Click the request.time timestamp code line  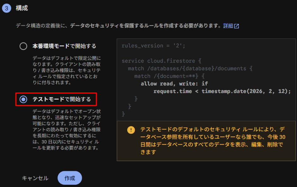[x=222, y=91]
